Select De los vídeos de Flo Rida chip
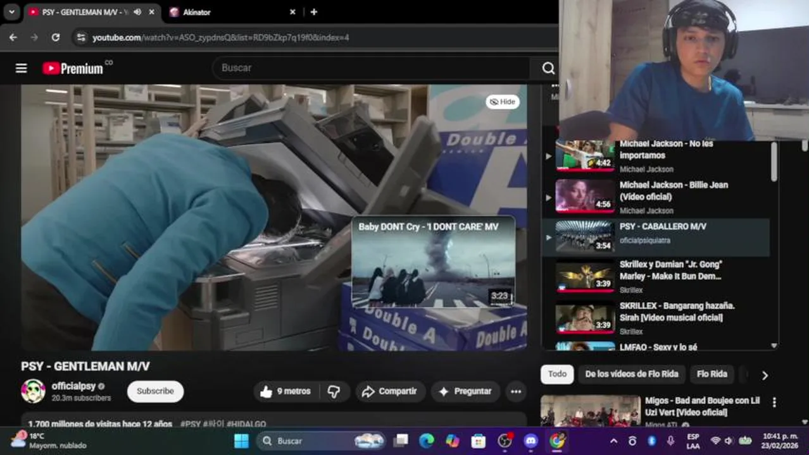 click(x=631, y=374)
